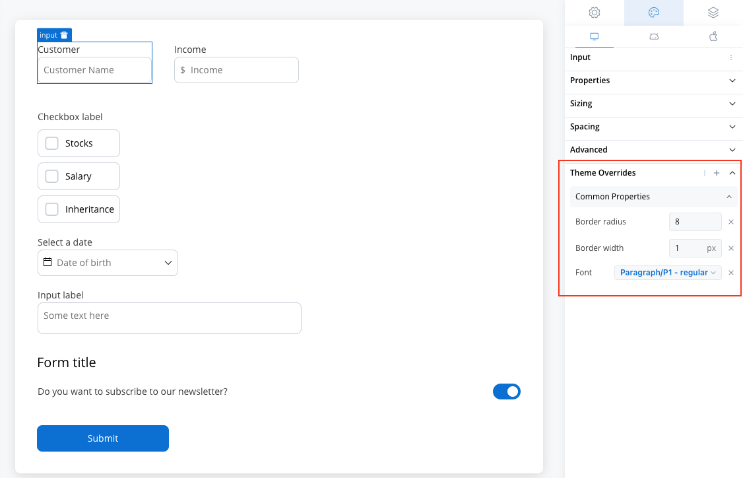Click the dollar sign prefix in Income
The height and width of the screenshot is (478, 743).
coord(183,70)
